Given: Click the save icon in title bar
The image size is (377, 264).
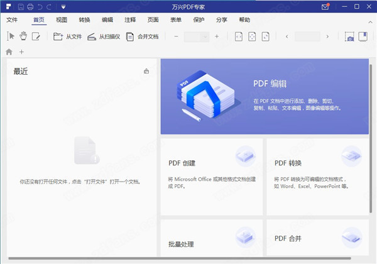Looking at the screenshot, I should coord(21,7).
